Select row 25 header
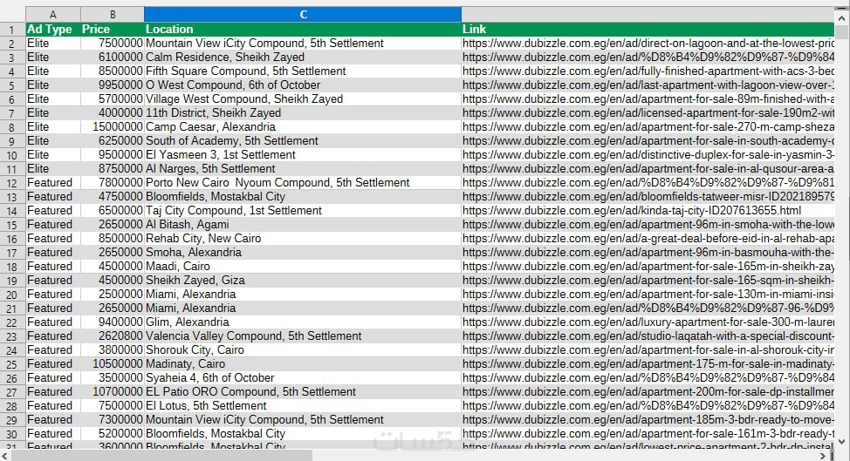 (x=12, y=364)
